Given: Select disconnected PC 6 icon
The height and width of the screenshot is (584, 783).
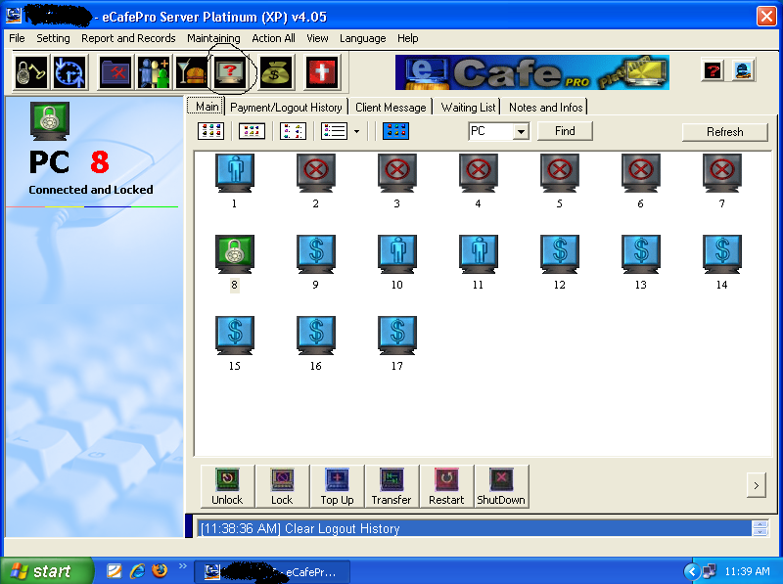Looking at the screenshot, I should click(641, 173).
